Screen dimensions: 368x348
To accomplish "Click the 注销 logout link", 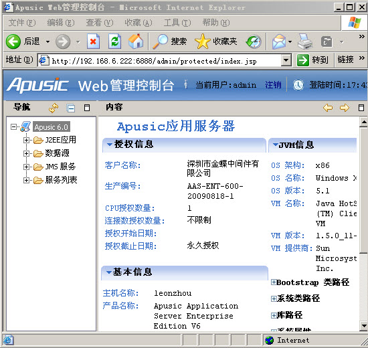I will [x=273, y=85].
